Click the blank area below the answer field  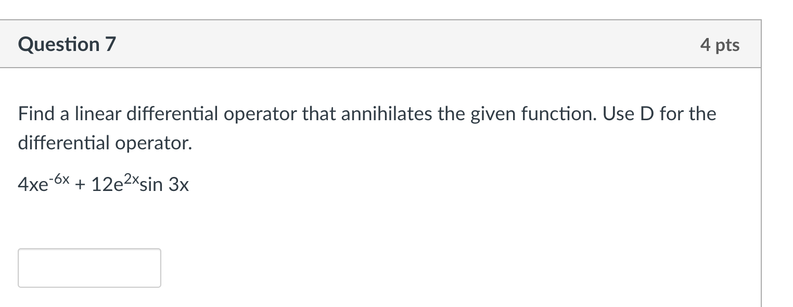(88, 299)
